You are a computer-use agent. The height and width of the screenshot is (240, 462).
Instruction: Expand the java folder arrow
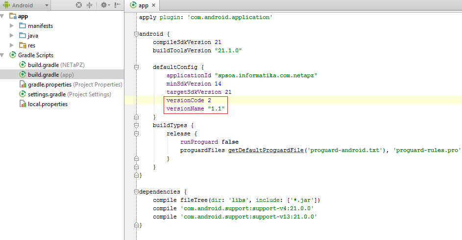click(x=12, y=35)
